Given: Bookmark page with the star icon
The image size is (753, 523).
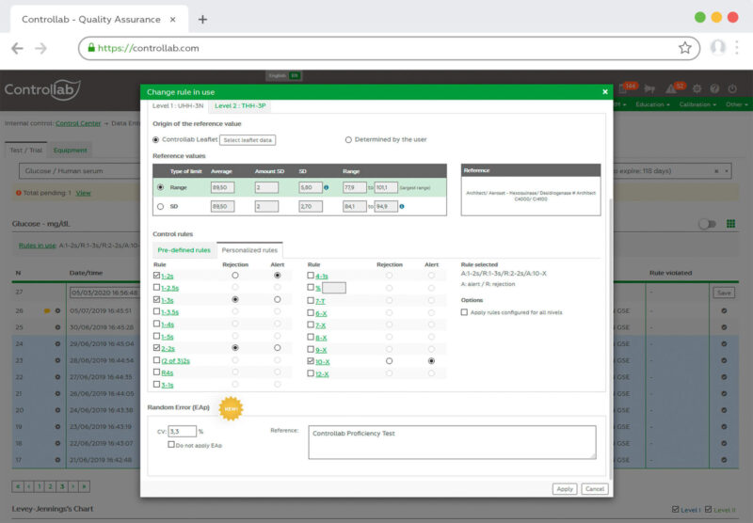Looking at the screenshot, I should (685, 47).
